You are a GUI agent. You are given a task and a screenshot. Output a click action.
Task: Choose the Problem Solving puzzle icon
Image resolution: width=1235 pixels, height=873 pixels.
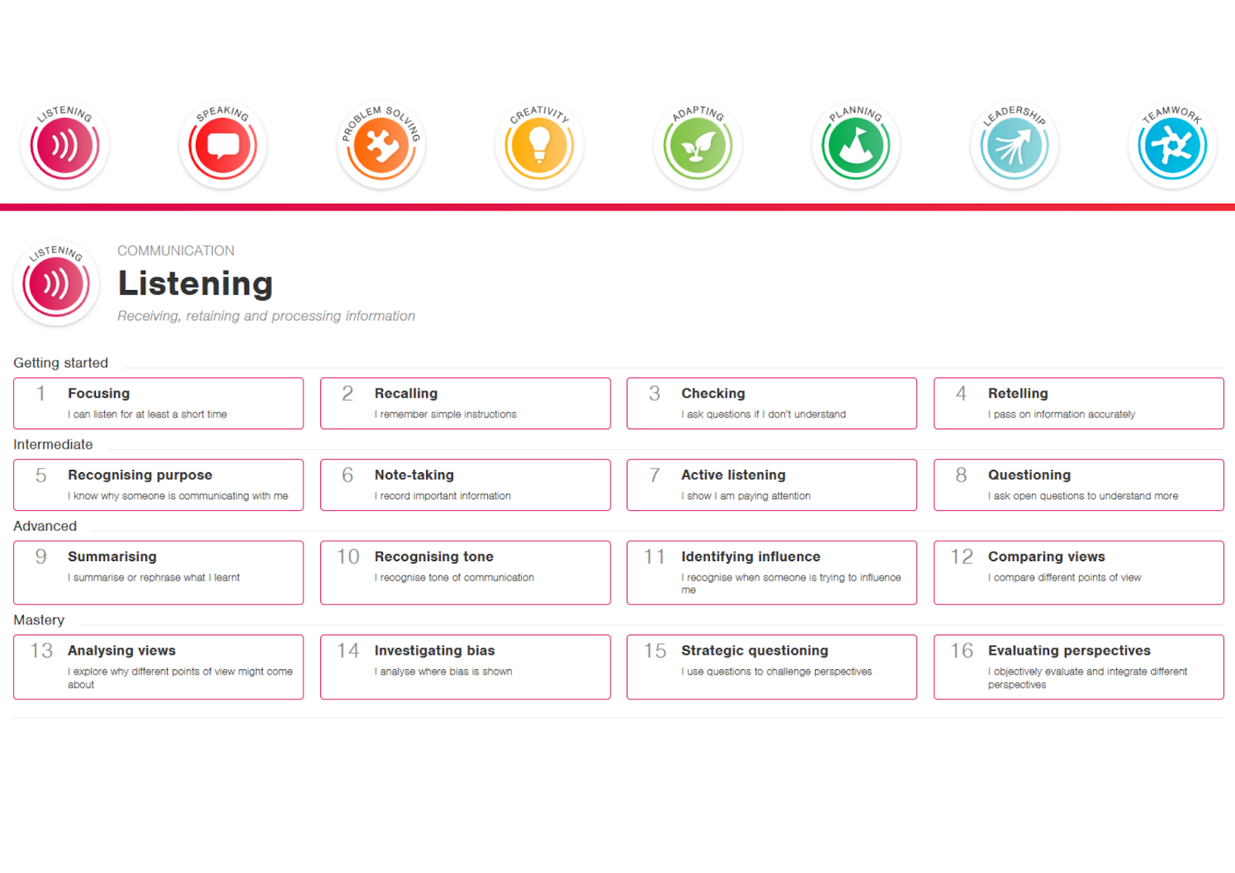381,144
